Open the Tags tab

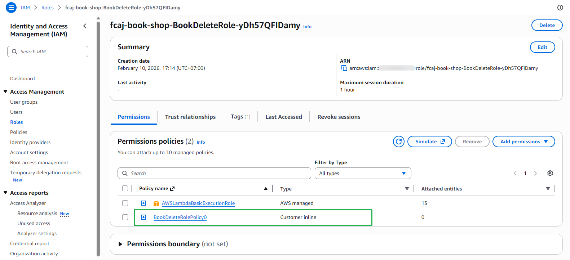[240, 117]
